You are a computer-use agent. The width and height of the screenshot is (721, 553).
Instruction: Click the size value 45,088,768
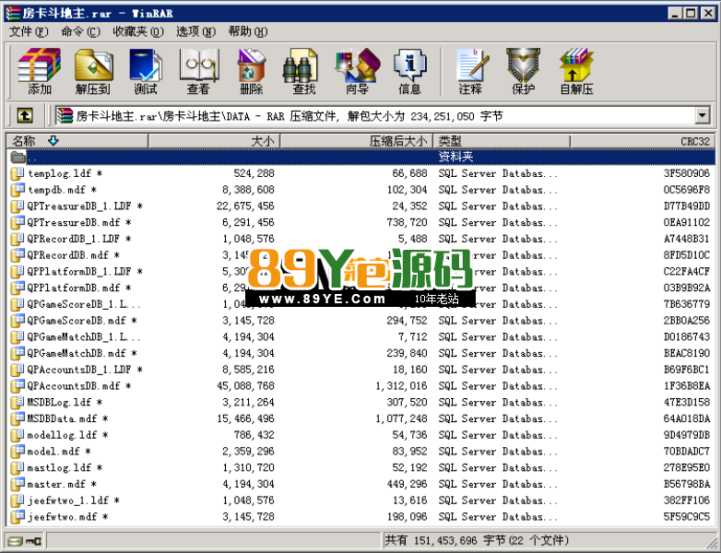click(x=245, y=386)
